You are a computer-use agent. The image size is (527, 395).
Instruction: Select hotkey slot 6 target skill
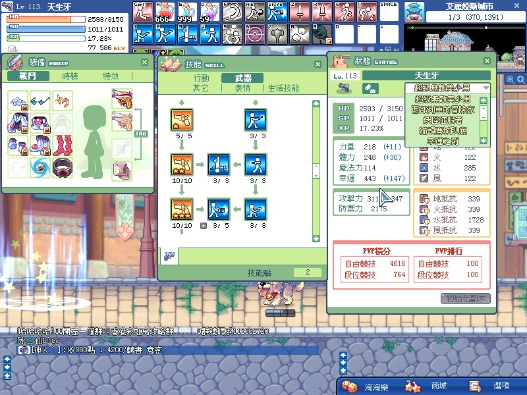pyautogui.click(x=254, y=34)
